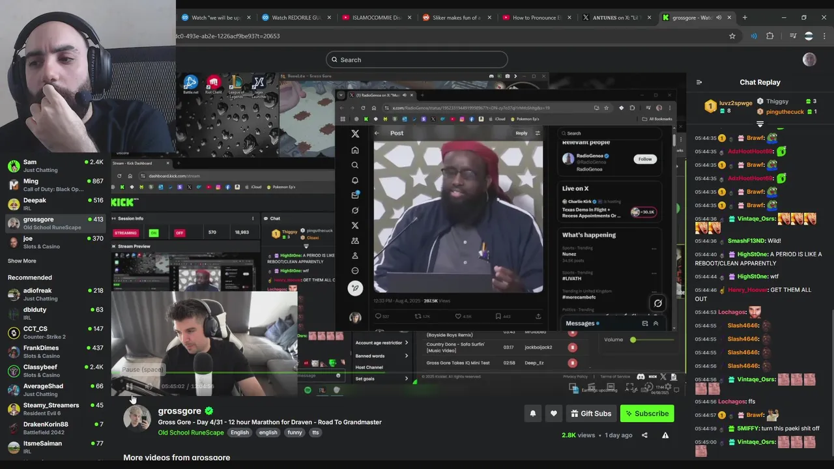Expand Show More in sidebar channels

[x=22, y=261]
